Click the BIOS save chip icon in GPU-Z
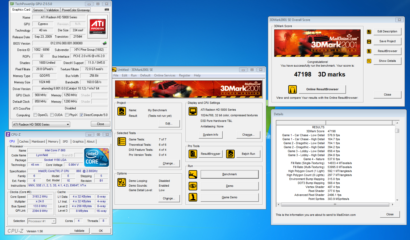The image size is (410, 240). 105,43
